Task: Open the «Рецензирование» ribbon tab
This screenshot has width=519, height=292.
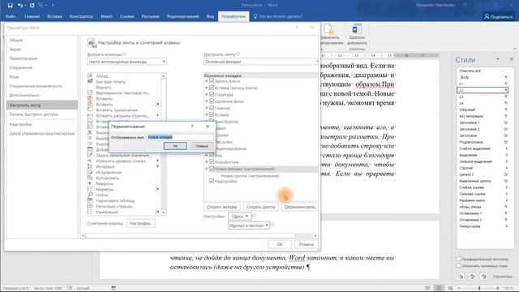Action: click(x=183, y=16)
